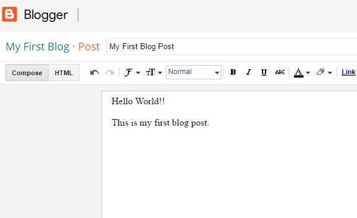Expand the text color dropdown arrow
Screen dimensions: 357x218
click(x=308, y=73)
